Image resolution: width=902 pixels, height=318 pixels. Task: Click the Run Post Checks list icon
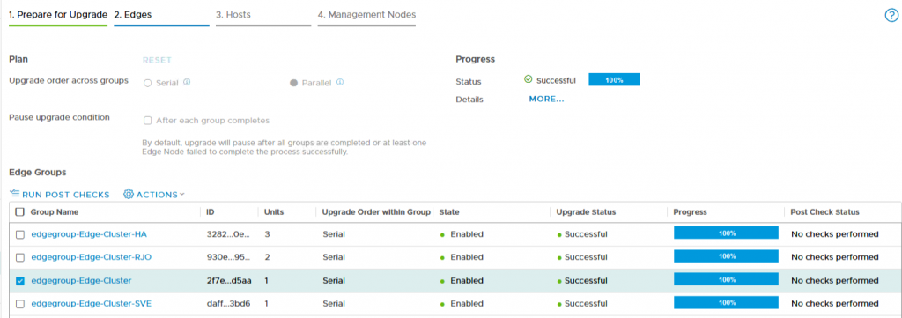[x=14, y=195]
